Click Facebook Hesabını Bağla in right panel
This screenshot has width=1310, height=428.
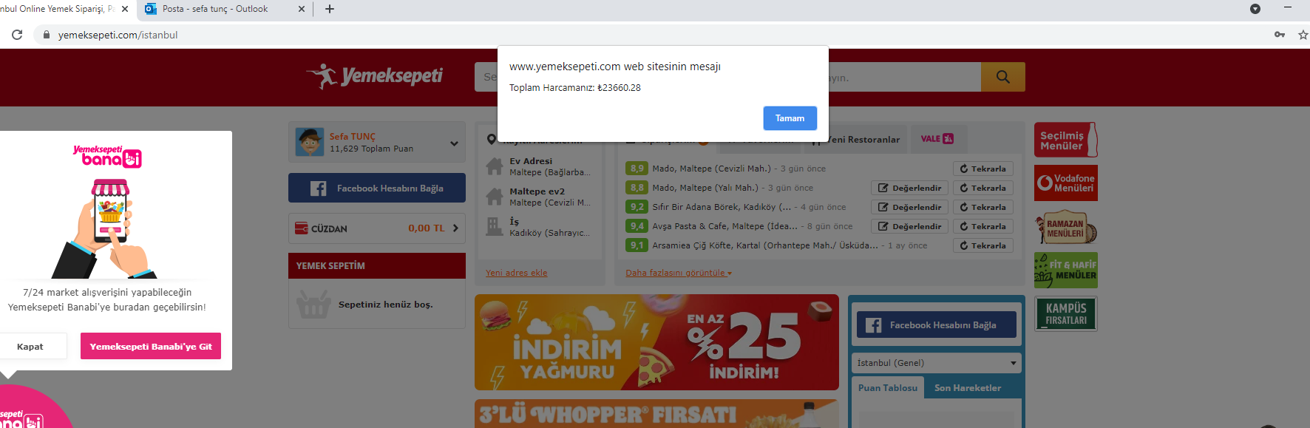[x=937, y=325]
